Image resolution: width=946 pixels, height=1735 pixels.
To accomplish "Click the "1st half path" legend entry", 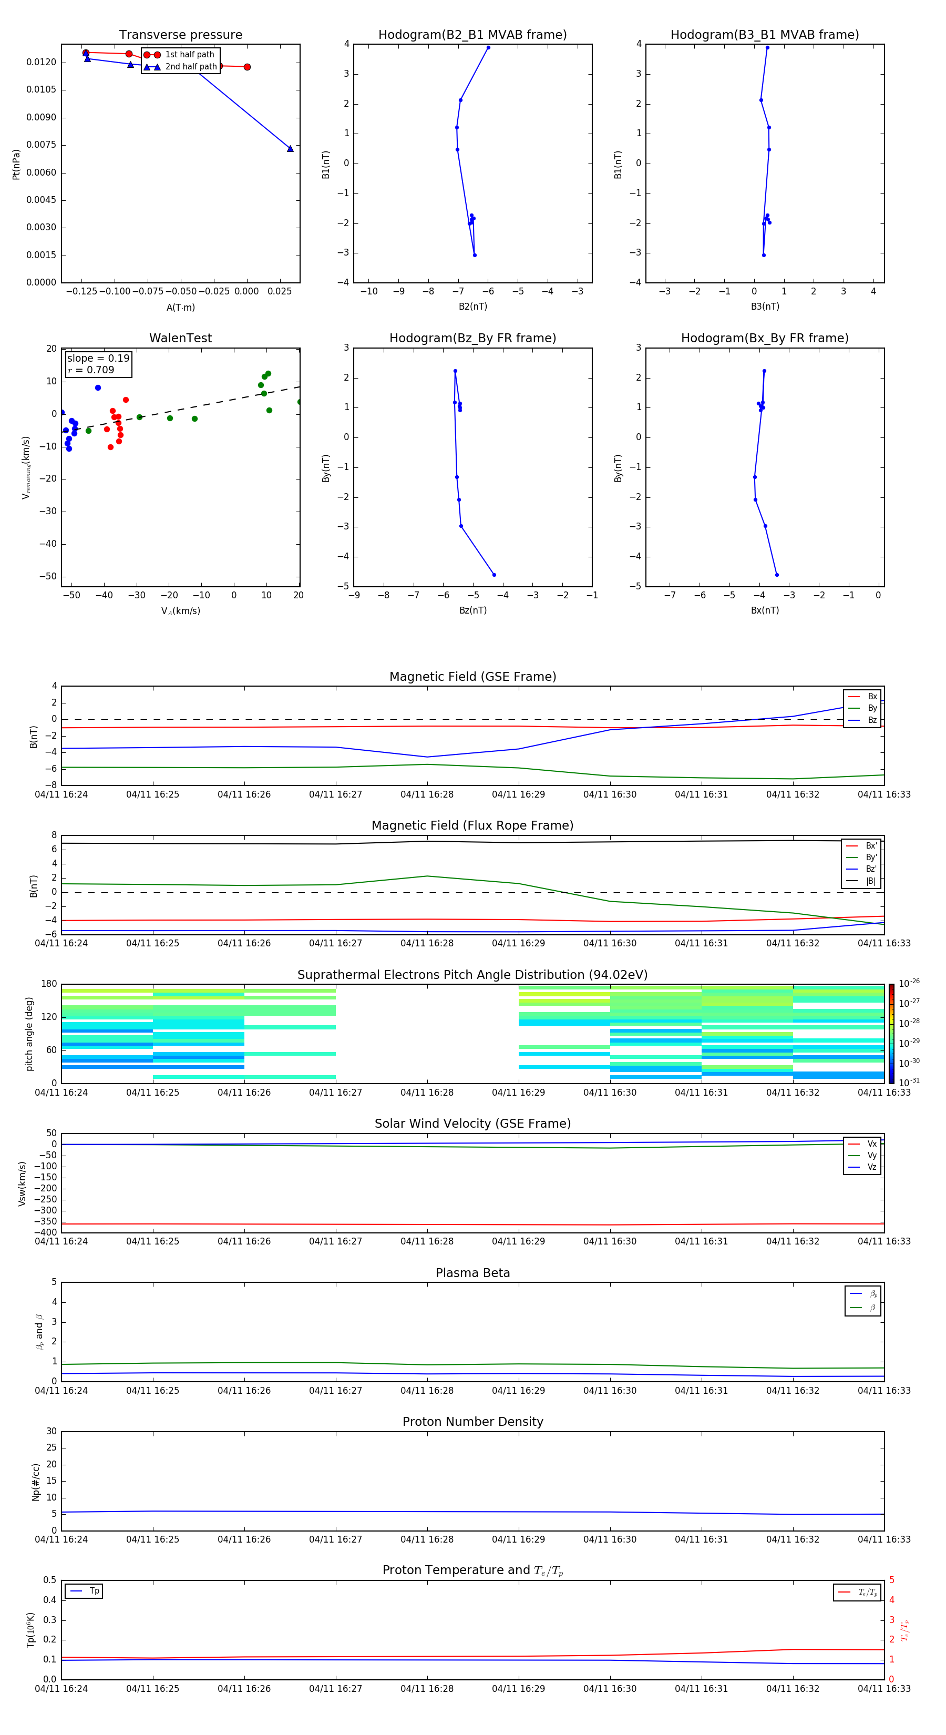I will coord(180,55).
